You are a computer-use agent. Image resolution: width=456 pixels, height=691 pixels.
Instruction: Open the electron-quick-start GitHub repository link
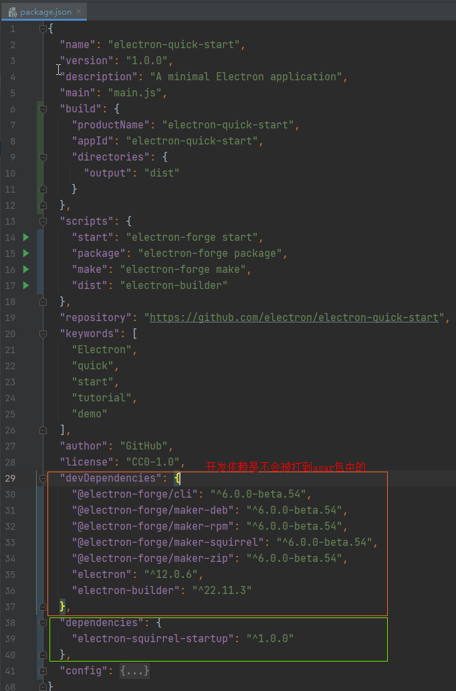click(294, 318)
